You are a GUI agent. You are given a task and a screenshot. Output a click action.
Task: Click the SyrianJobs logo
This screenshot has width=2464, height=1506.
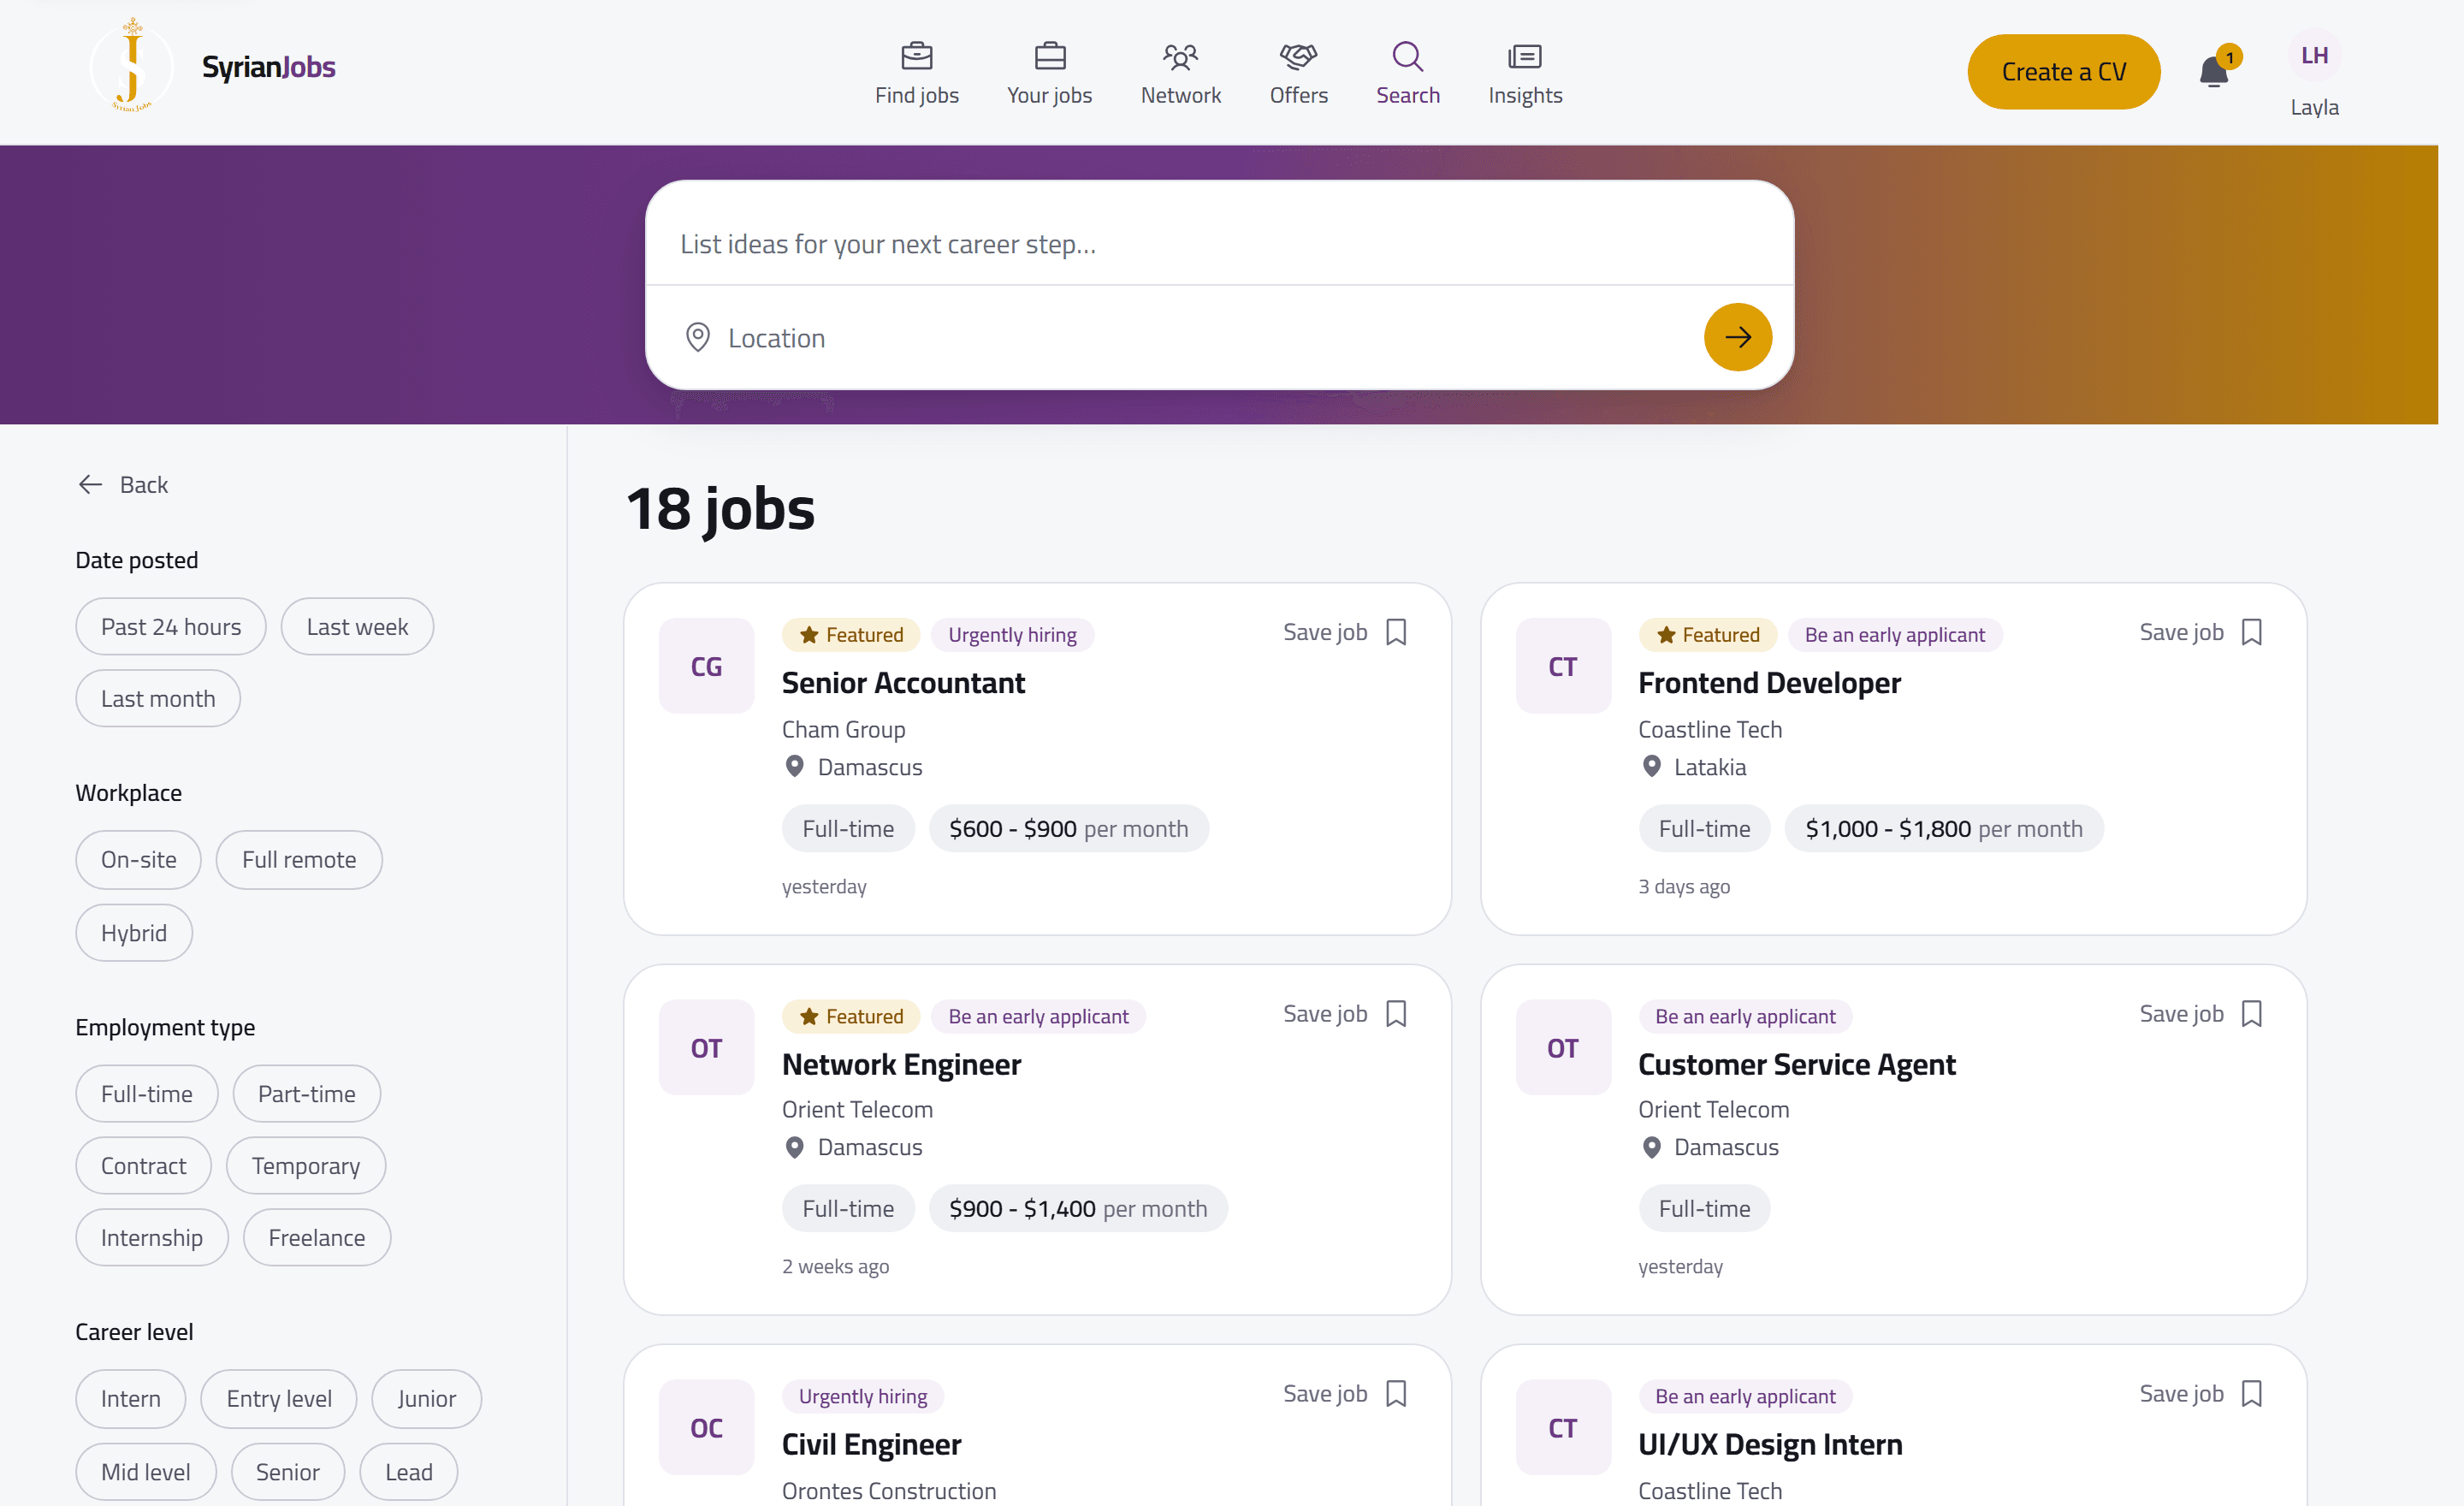[212, 66]
